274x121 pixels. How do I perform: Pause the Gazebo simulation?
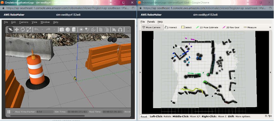tap(9, 112)
